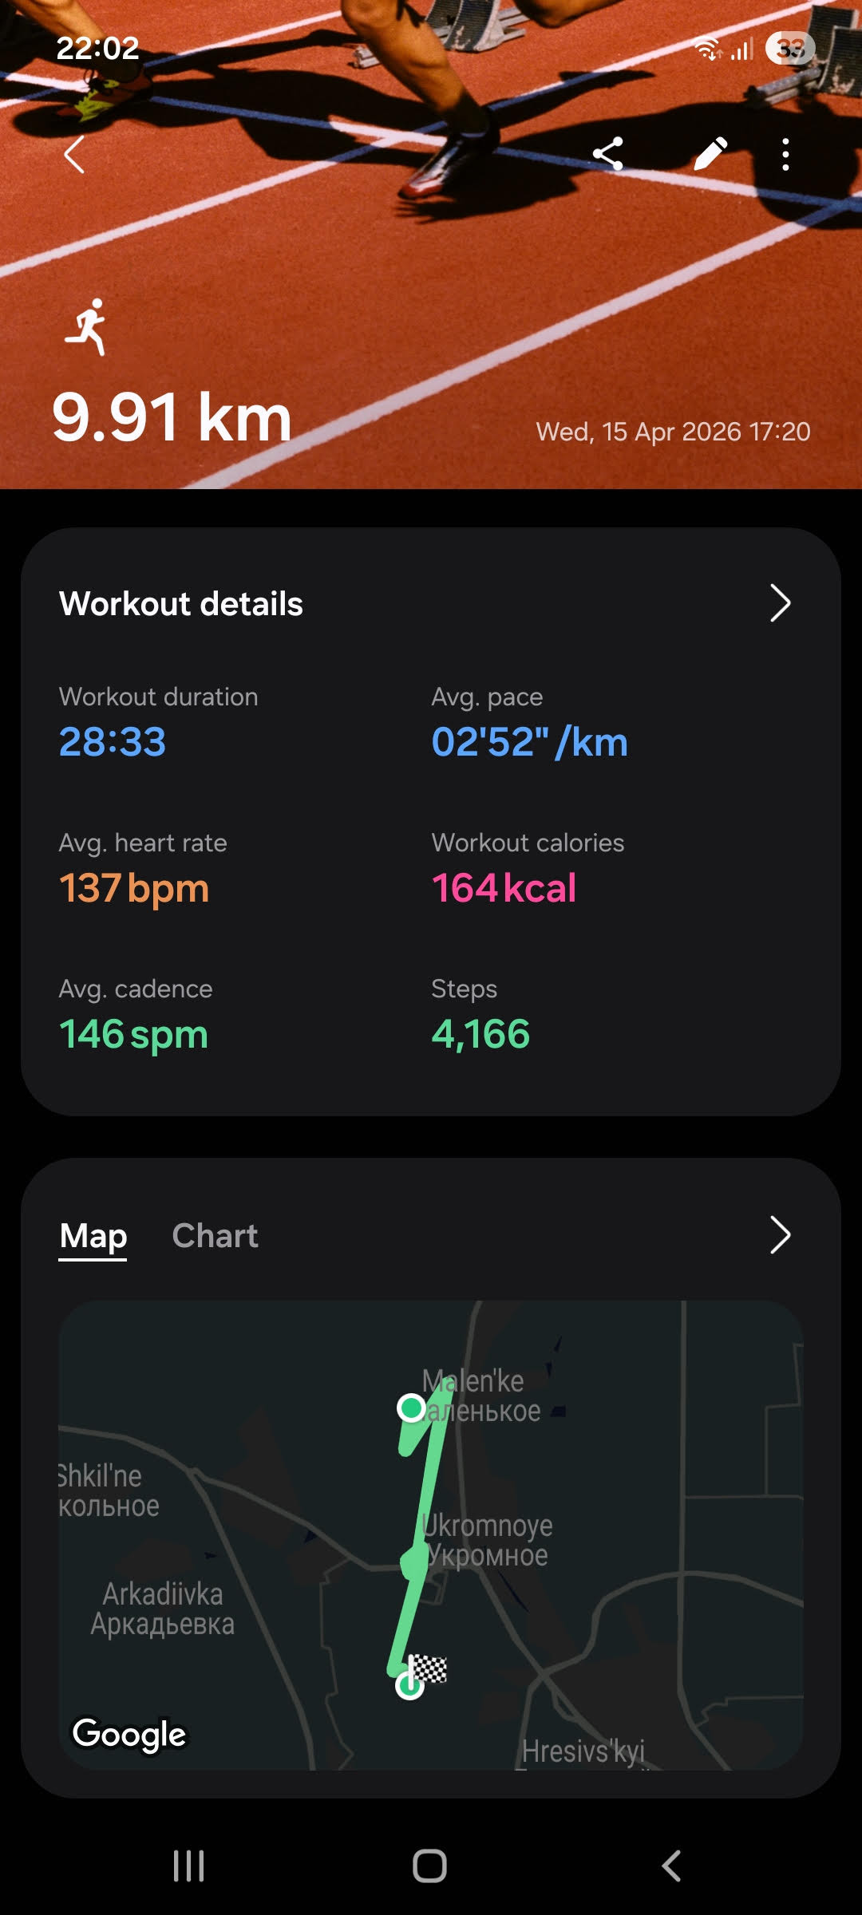Viewport: 862px width, 1915px height.
Task: Switch to the Chart tab
Action: coord(215,1236)
